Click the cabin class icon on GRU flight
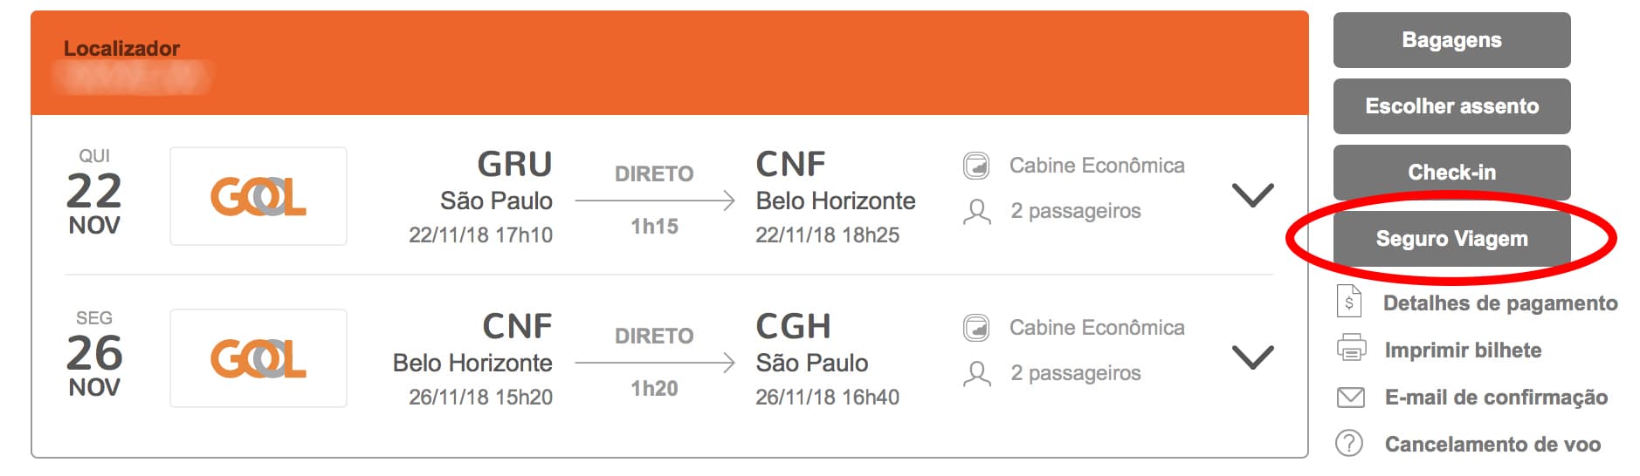1640x476 pixels. pos(976,166)
